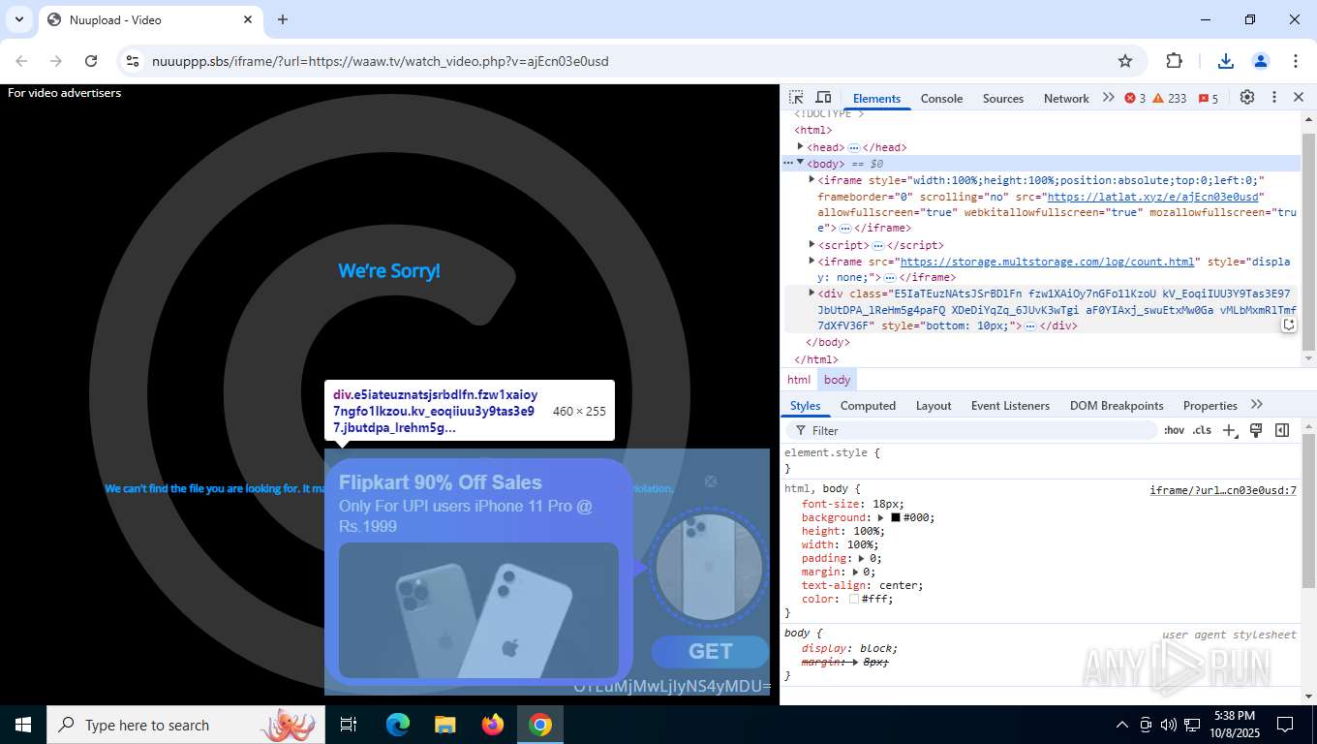Select the html breadcrumb
Viewport: 1317px width, 744px height.
pyautogui.click(x=799, y=380)
